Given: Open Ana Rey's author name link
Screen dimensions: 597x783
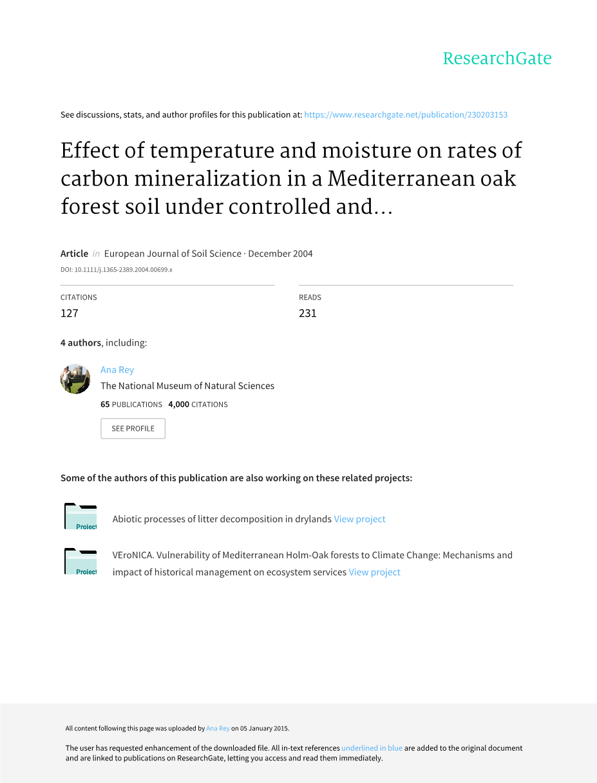Looking at the screenshot, I should [x=117, y=370].
